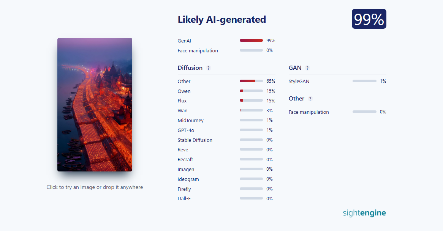Click the uploaded temple city image thumbnail

95,104
